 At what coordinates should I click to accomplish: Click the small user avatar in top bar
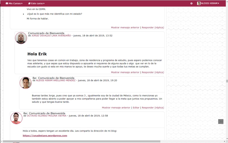(199, 3)
